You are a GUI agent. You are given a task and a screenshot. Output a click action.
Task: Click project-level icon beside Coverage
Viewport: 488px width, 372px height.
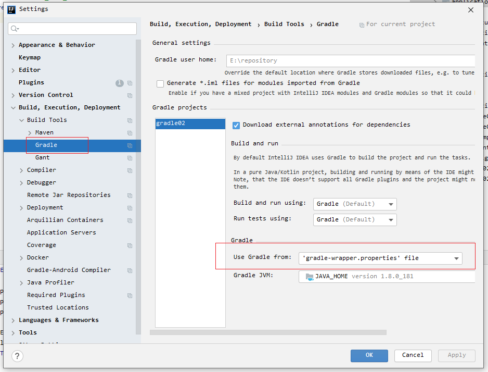coord(130,245)
